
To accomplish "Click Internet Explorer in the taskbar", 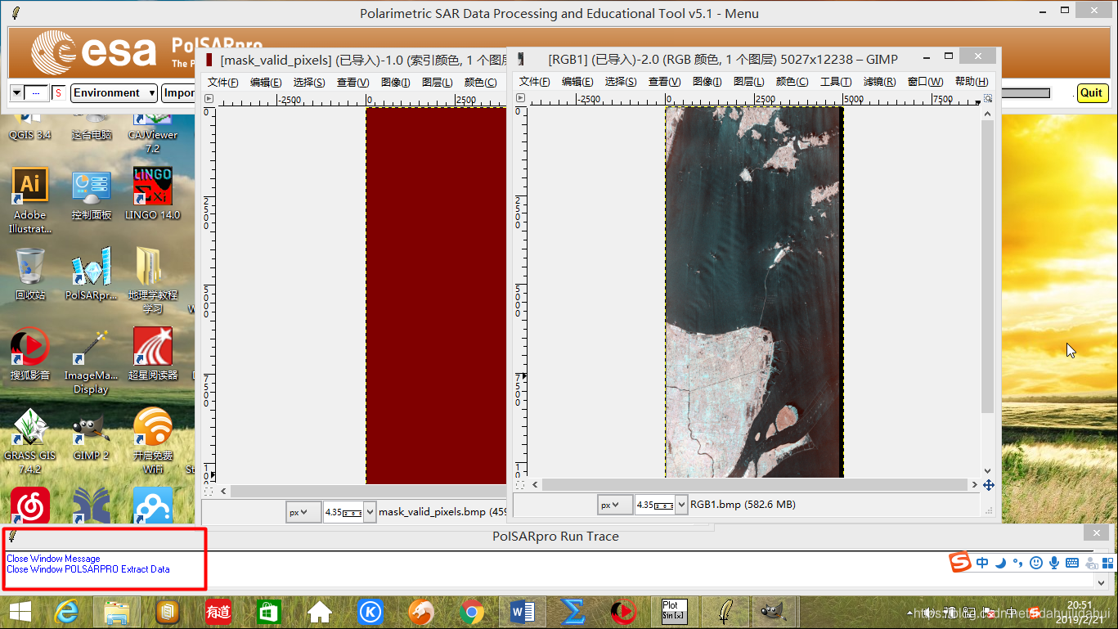I will tap(69, 612).
